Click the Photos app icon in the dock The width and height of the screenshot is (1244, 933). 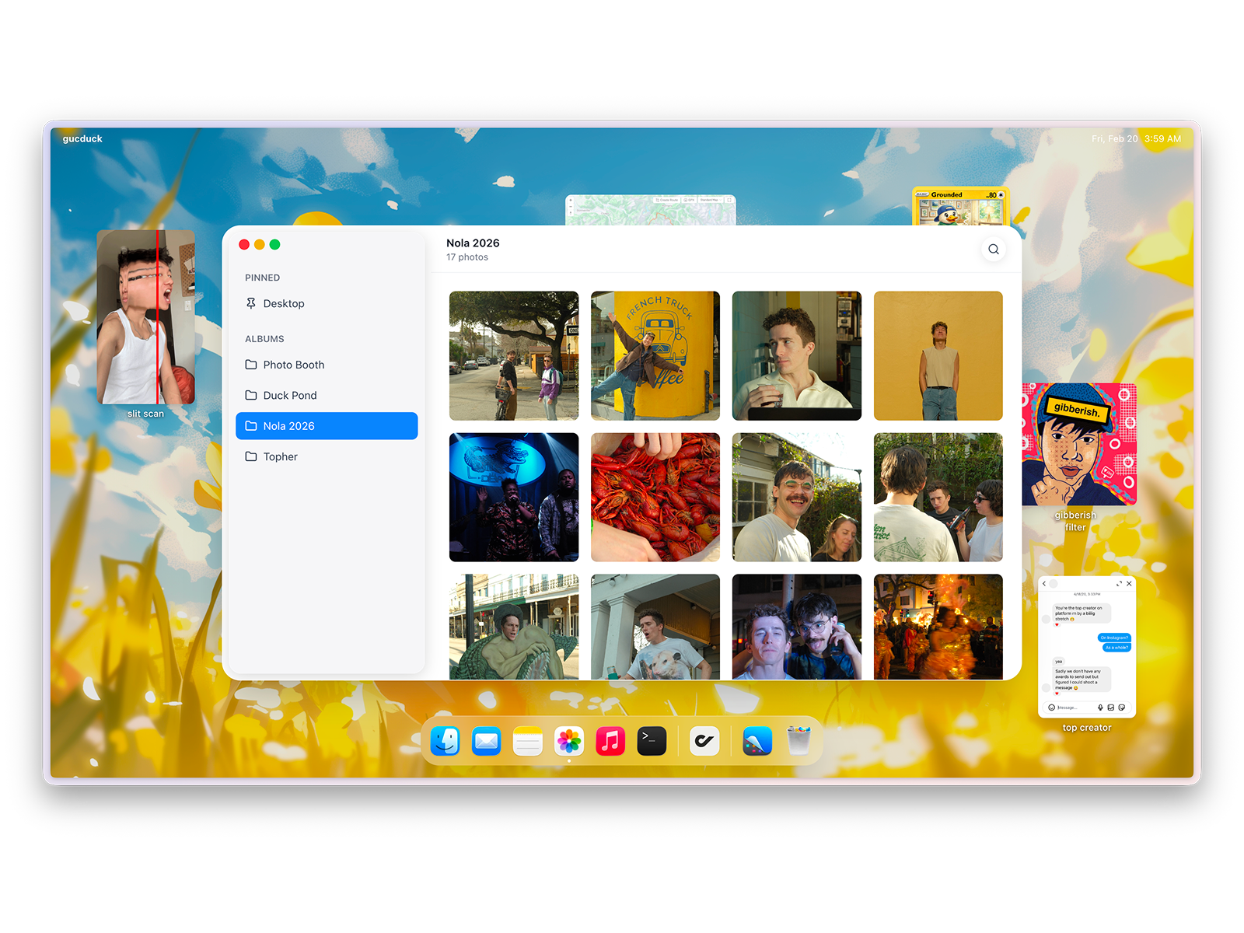click(x=569, y=741)
